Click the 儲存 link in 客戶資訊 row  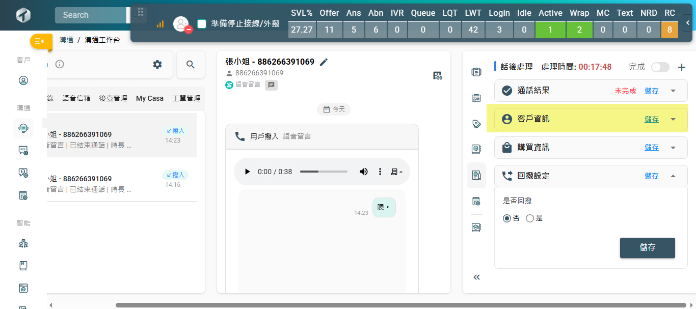pyautogui.click(x=651, y=119)
